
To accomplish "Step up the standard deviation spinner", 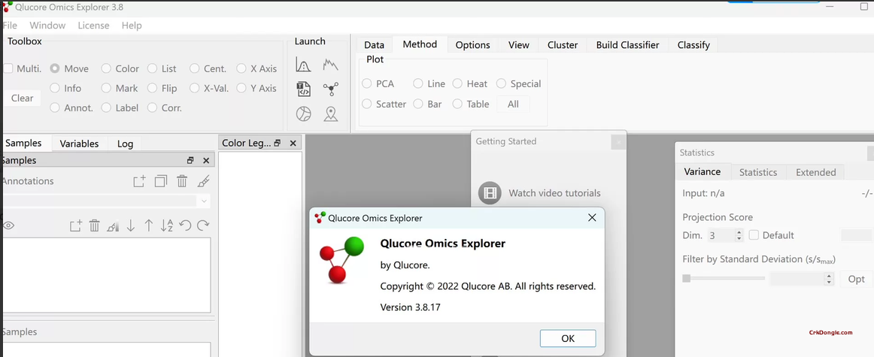I will [829, 276].
